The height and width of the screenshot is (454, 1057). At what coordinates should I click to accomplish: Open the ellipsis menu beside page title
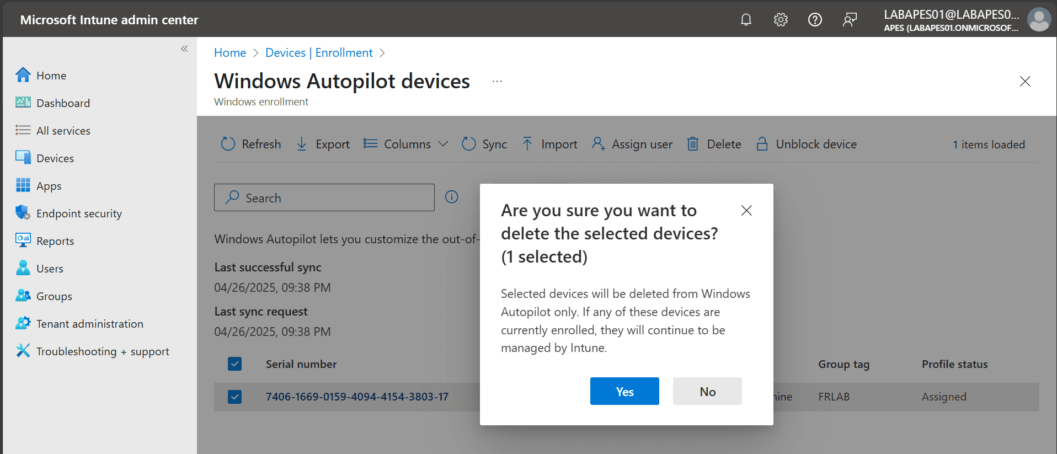point(497,81)
